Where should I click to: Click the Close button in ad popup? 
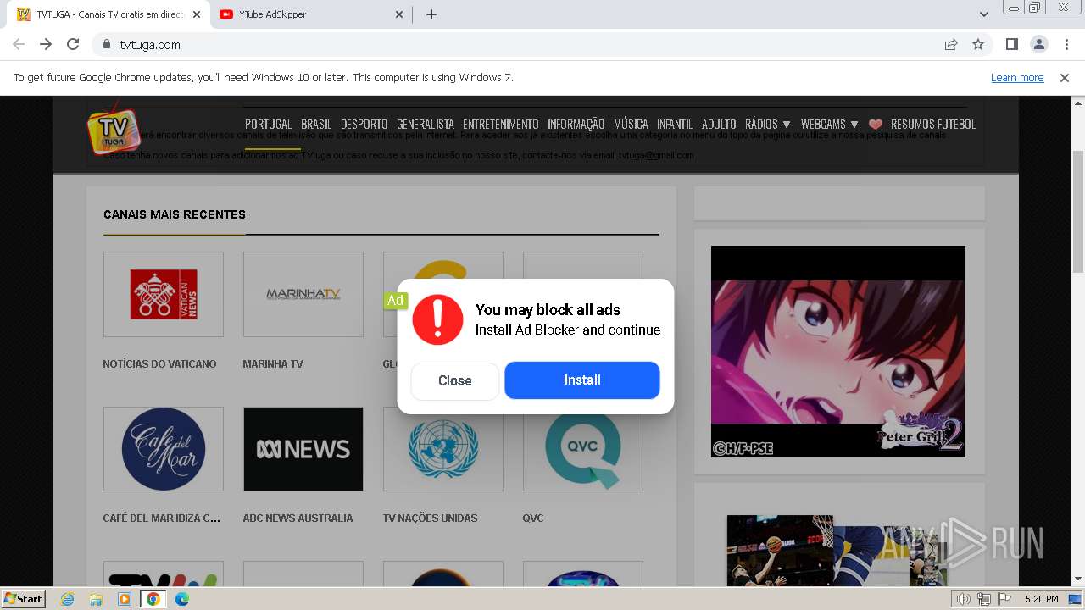point(454,380)
